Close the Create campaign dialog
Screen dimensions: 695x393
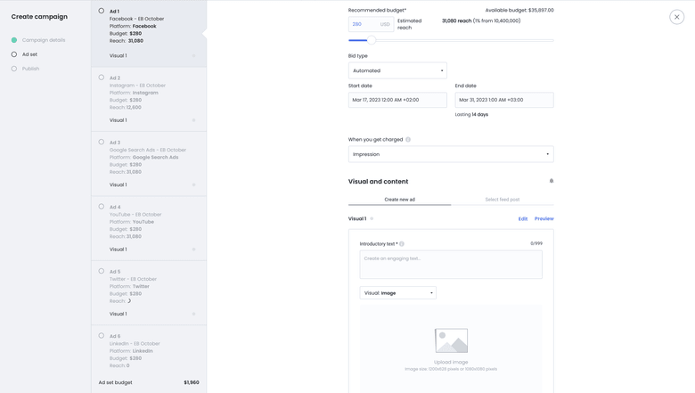click(676, 17)
